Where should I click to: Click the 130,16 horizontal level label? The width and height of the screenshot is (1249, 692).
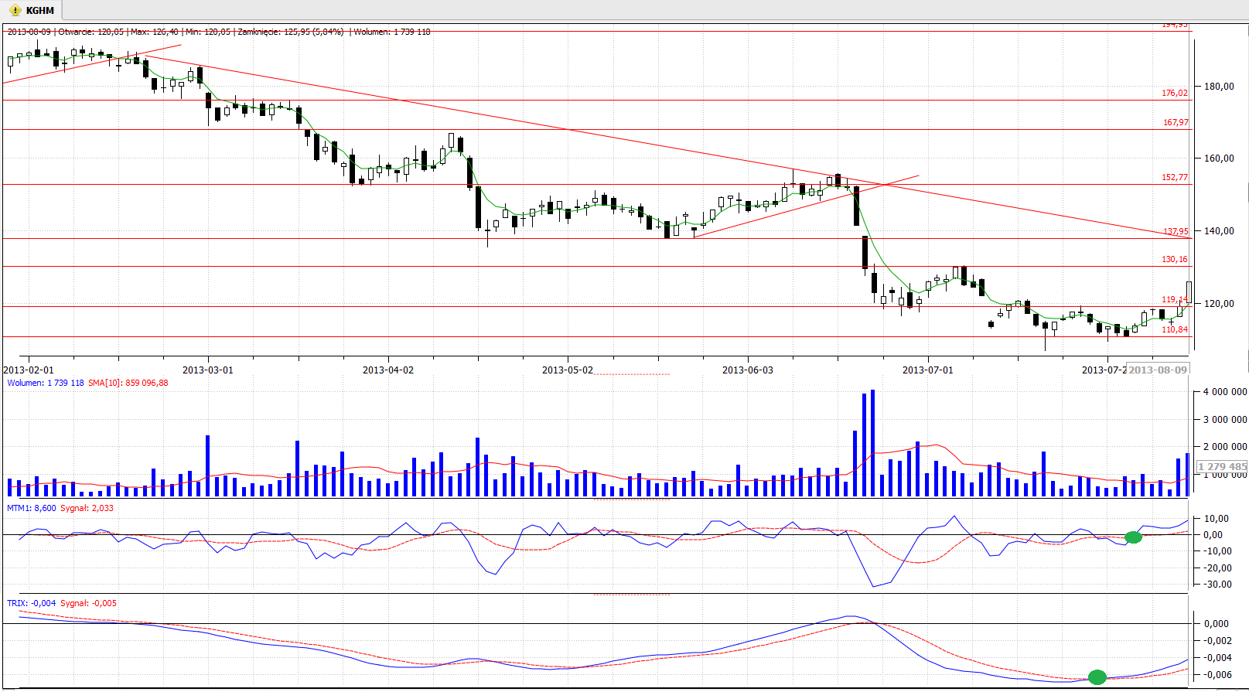(x=1175, y=259)
